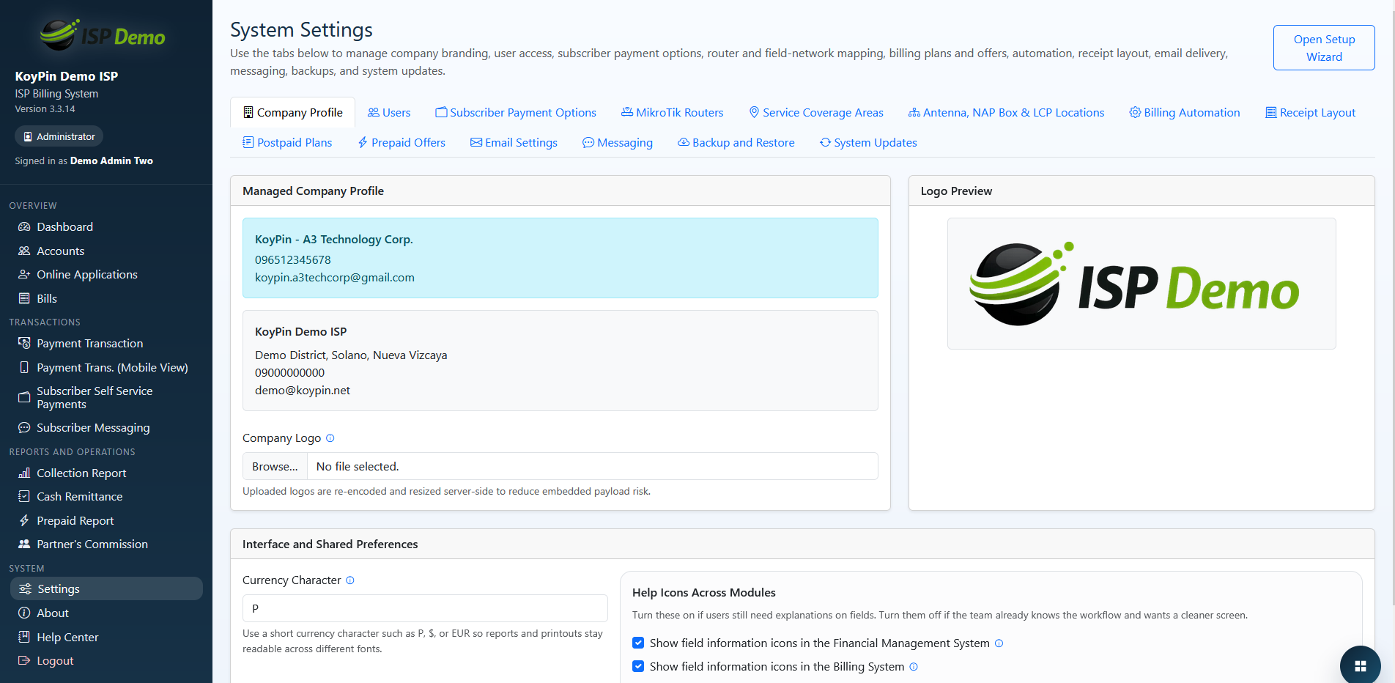Screen dimensions: 1395x683
Task: Select the Service Coverage Areas tab
Action: point(816,112)
